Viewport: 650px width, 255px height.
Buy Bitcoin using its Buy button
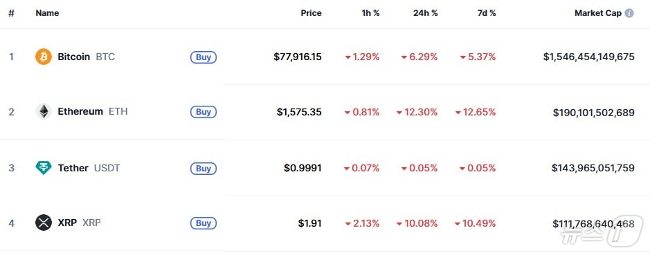pos(204,57)
